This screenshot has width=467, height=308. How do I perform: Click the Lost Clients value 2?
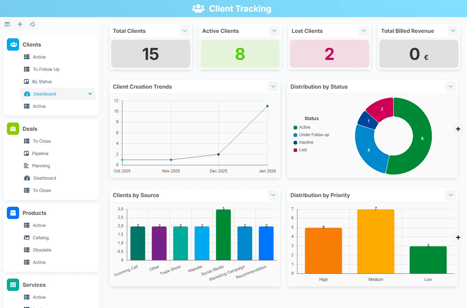[x=329, y=54]
